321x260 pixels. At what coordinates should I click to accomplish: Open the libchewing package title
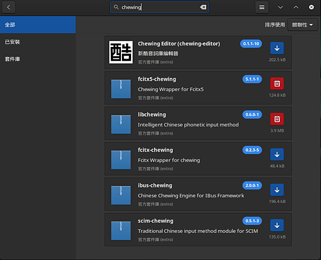click(152, 115)
